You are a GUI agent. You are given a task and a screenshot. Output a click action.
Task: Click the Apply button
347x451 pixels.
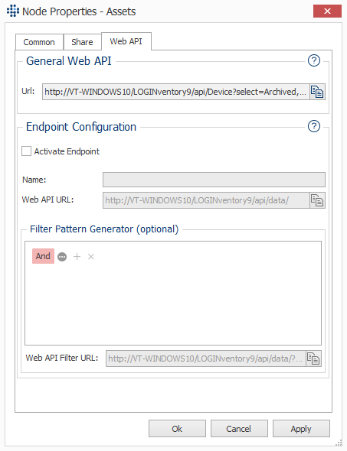click(301, 429)
